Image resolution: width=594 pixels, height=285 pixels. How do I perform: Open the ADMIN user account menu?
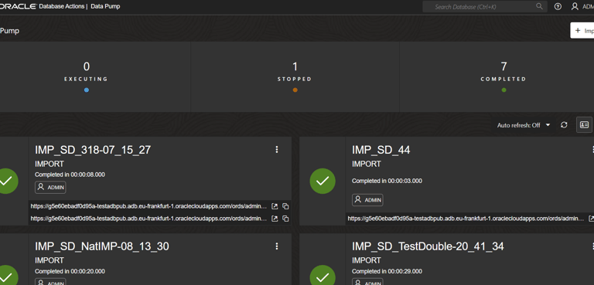pyautogui.click(x=582, y=6)
